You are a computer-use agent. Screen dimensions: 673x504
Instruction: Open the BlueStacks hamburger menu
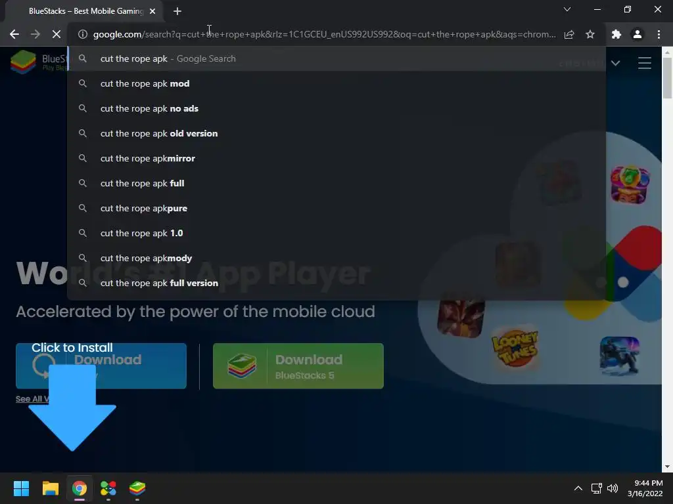(x=645, y=63)
